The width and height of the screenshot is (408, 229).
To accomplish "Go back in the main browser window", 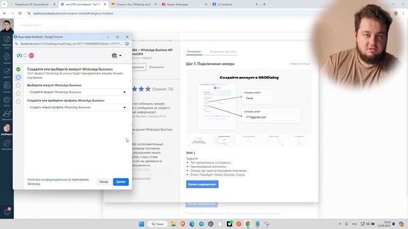I will click(4, 13).
